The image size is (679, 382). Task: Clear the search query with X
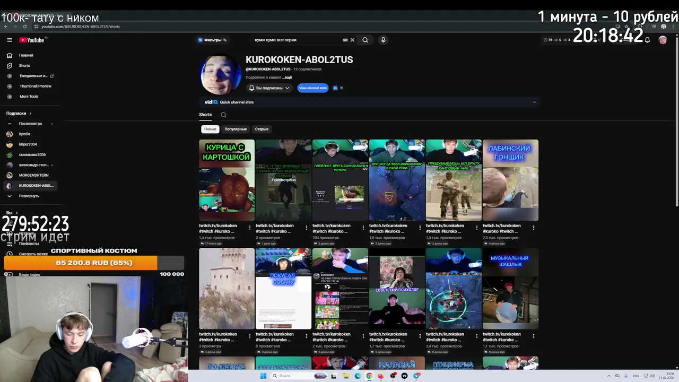point(352,40)
